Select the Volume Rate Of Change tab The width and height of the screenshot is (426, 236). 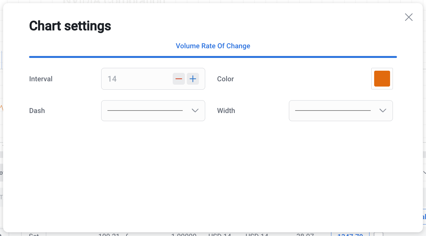coord(213,46)
